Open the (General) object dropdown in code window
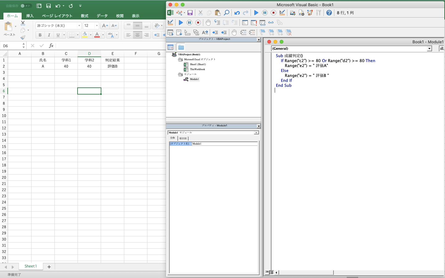Image resolution: width=445 pixels, height=278 pixels. [x=429, y=48]
